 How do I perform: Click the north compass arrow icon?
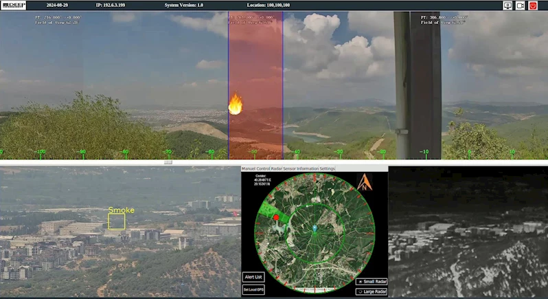[364, 182]
